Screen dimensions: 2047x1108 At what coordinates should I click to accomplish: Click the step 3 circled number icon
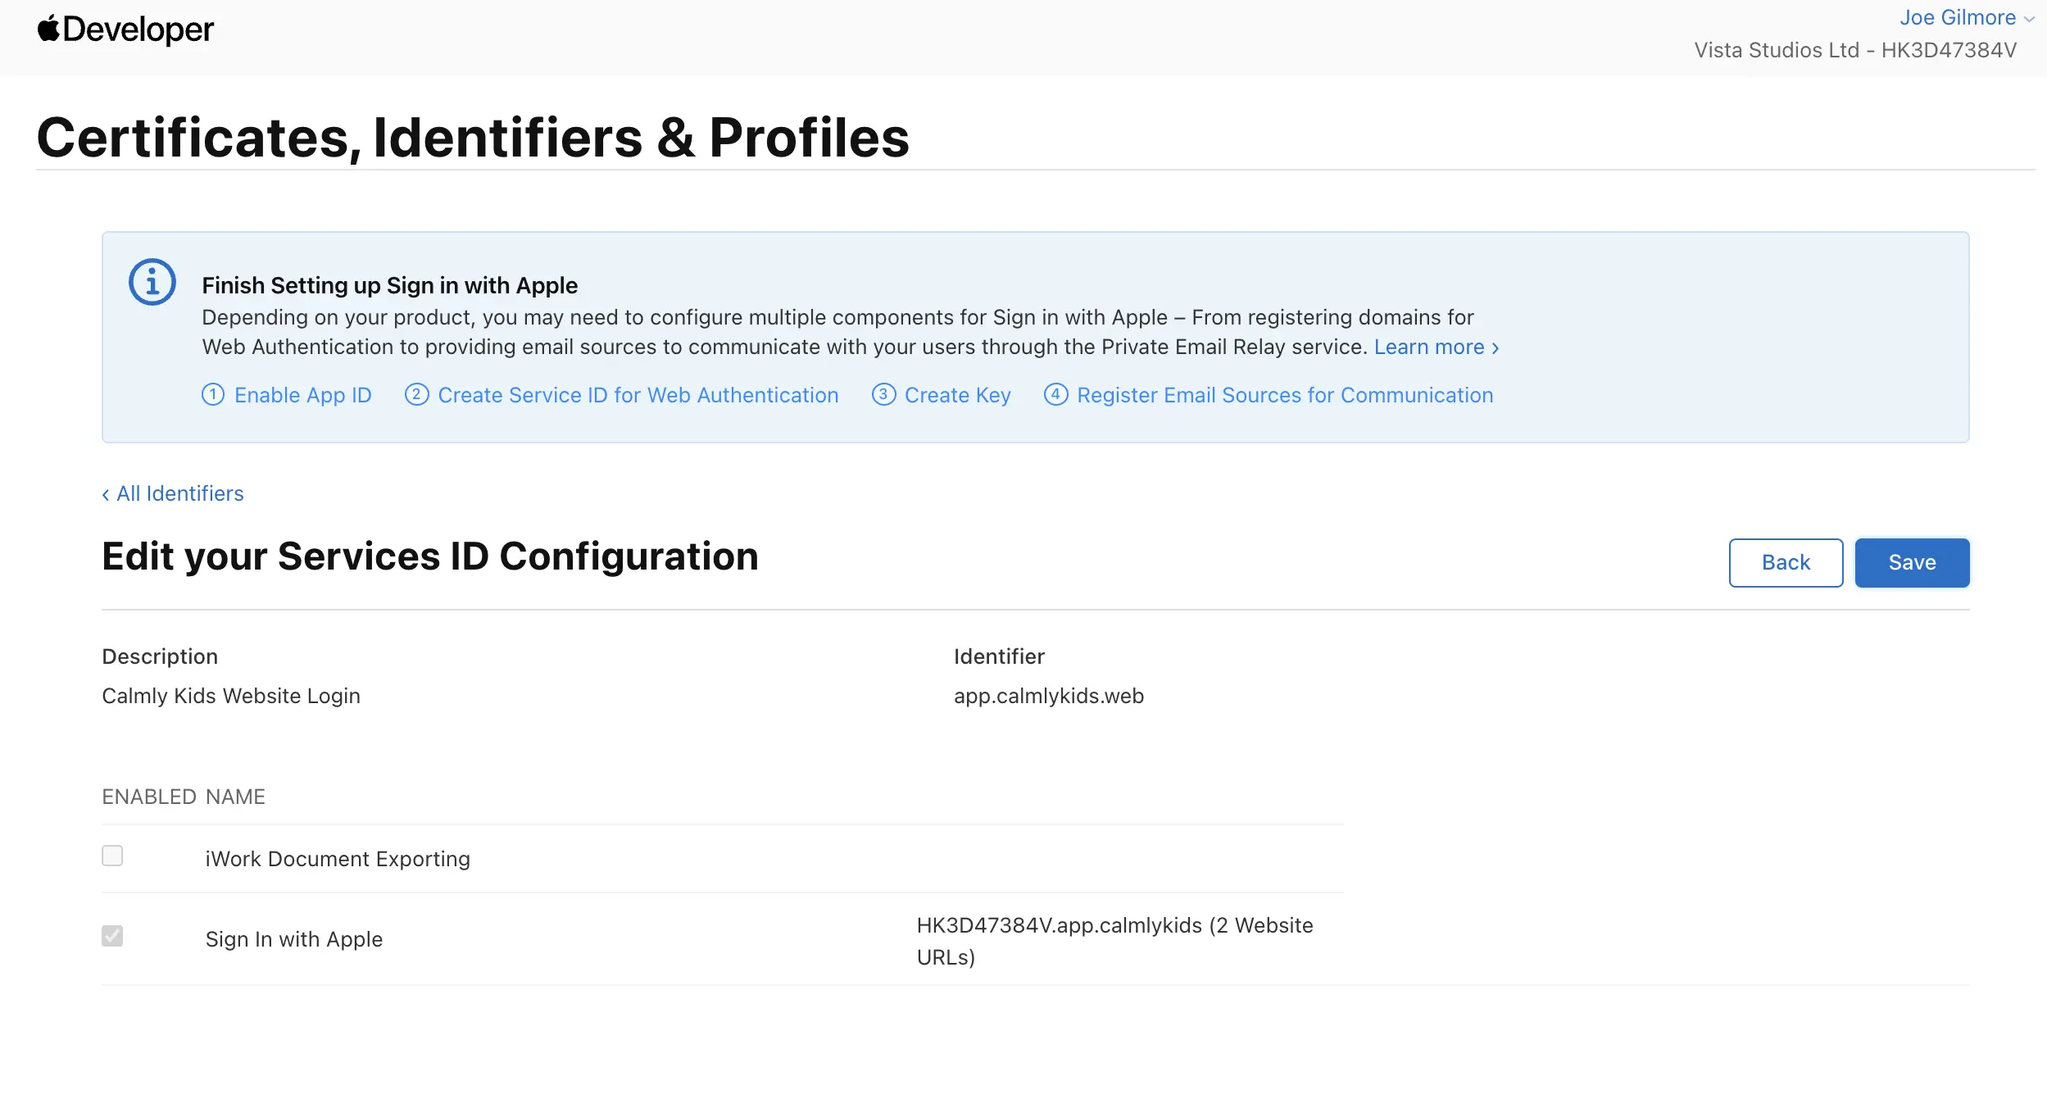point(883,395)
